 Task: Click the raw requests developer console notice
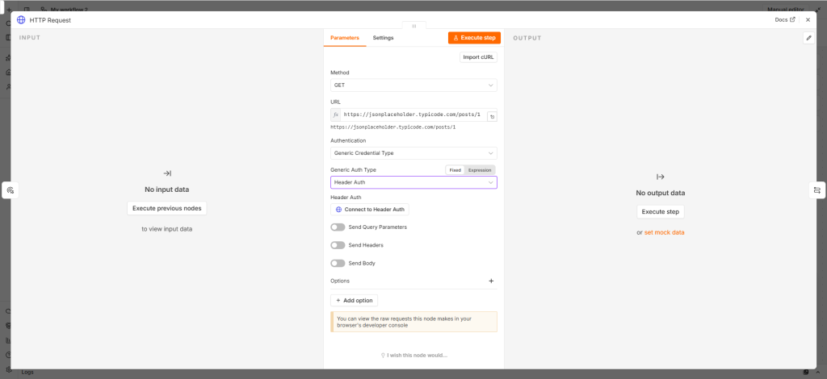[x=413, y=322]
